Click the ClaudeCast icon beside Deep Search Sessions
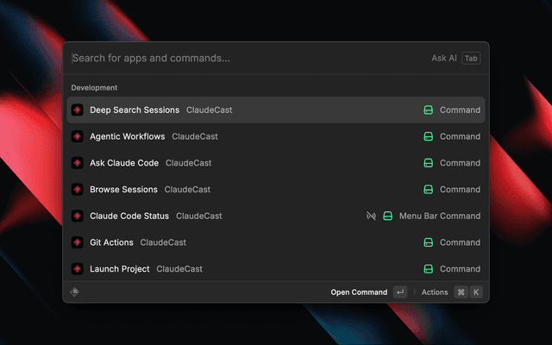552x345 pixels. click(x=78, y=110)
